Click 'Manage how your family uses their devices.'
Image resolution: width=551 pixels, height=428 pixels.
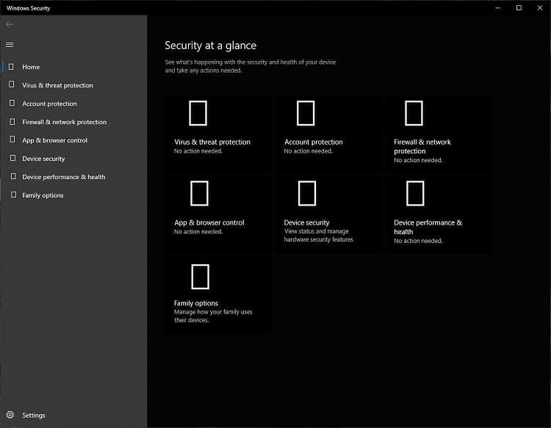(x=213, y=316)
